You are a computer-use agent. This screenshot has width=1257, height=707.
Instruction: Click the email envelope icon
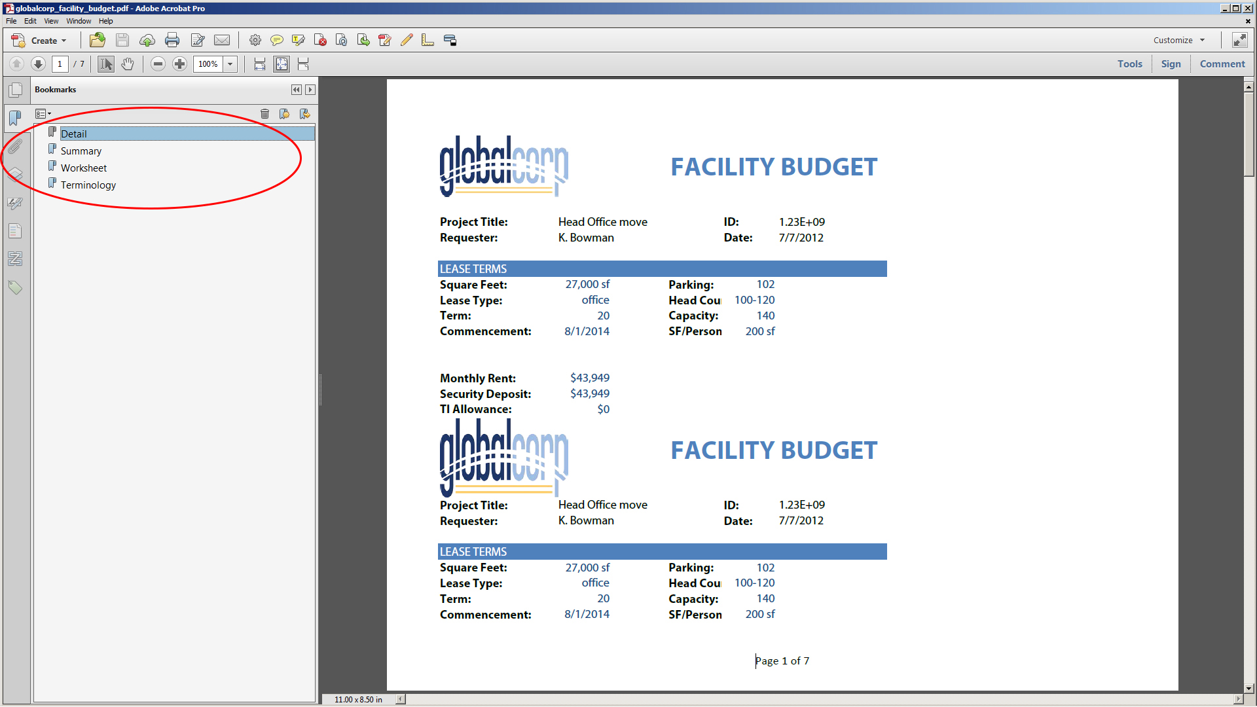(222, 41)
